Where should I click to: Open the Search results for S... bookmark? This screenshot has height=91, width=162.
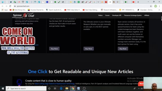pos(54,10)
